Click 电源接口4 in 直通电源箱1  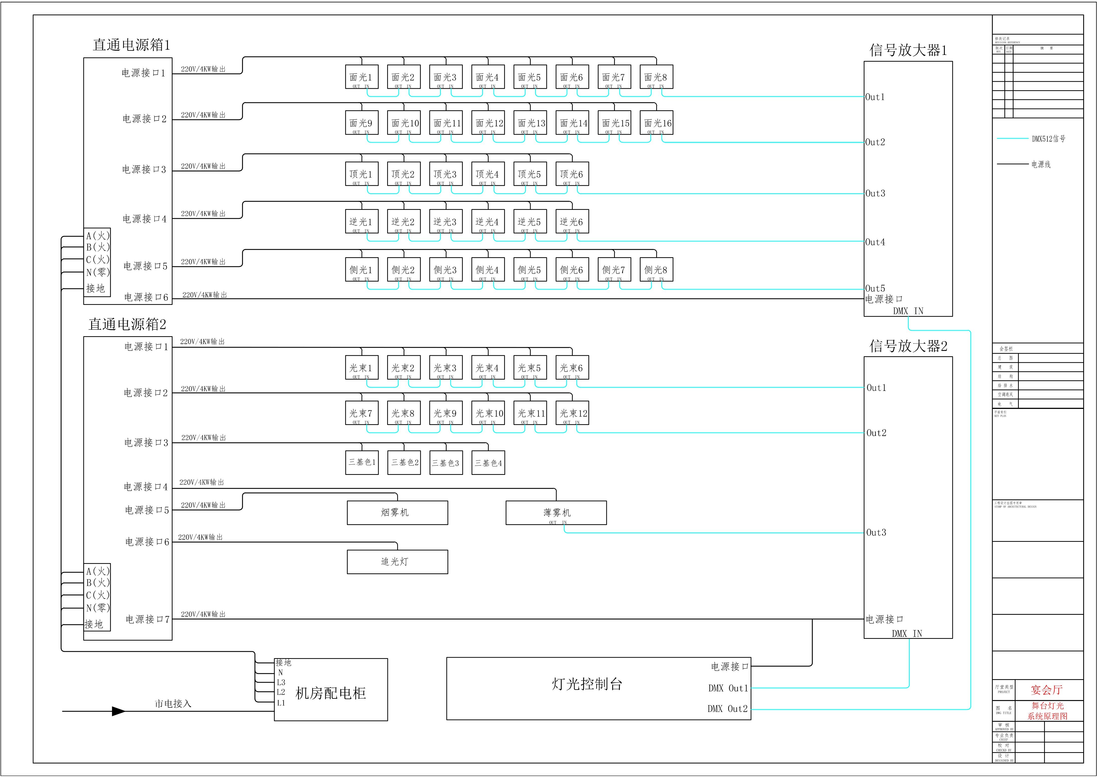[x=145, y=219]
